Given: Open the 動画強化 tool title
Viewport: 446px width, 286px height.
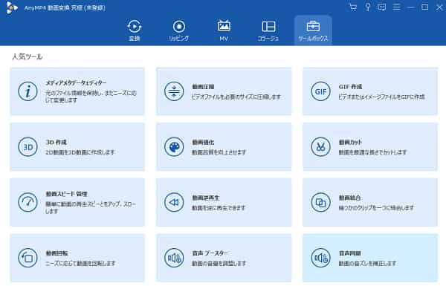Looking at the screenshot, I should click(203, 142).
